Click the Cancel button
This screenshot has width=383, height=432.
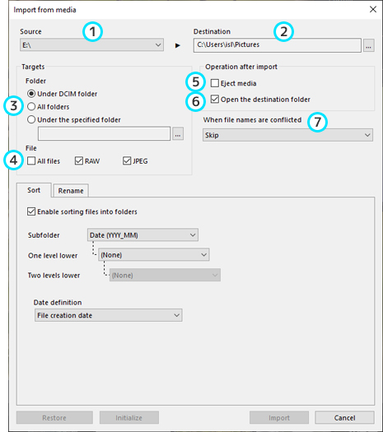344,418
